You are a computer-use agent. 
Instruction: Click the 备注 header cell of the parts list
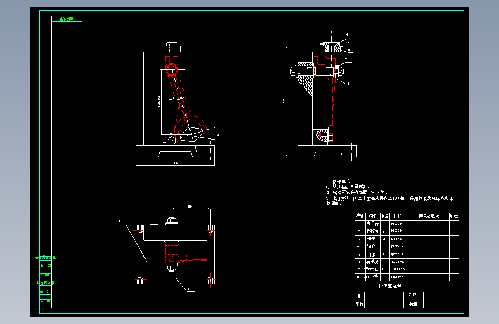click(454, 216)
